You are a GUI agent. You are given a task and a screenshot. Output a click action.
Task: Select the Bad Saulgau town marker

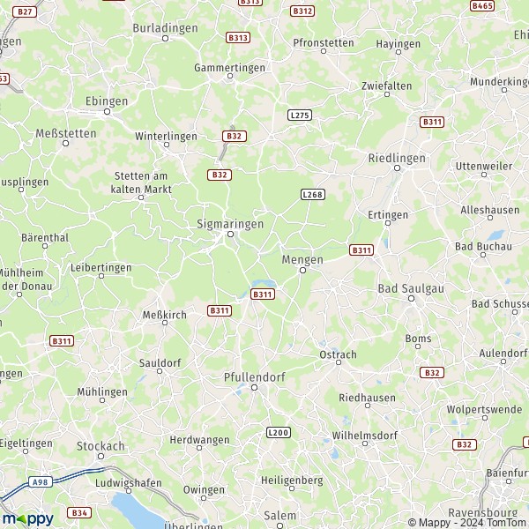pyautogui.click(x=411, y=298)
